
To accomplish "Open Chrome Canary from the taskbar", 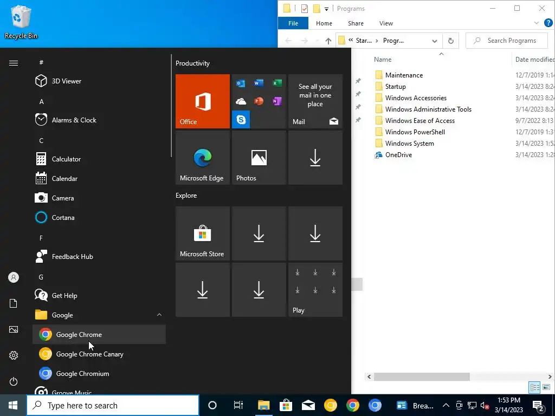I will [331, 405].
